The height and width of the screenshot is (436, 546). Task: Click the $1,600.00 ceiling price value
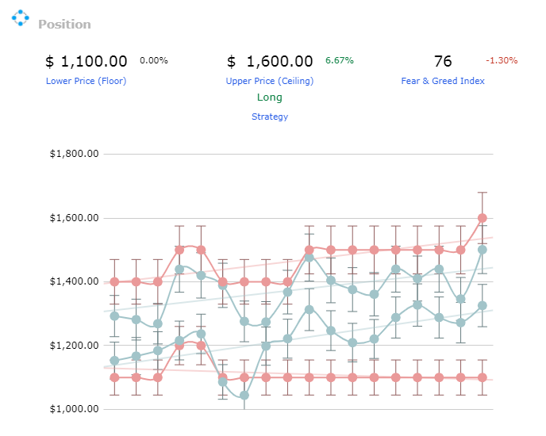[x=270, y=62]
